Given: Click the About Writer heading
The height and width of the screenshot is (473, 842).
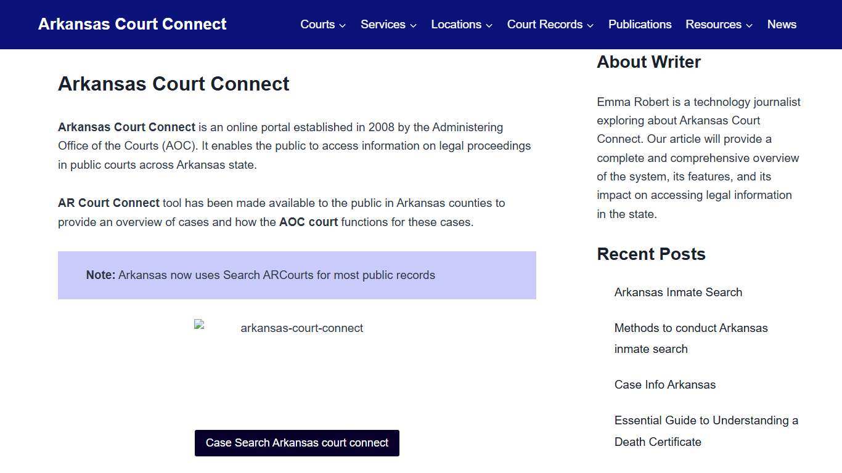Looking at the screenshot, I should [648, 62].
